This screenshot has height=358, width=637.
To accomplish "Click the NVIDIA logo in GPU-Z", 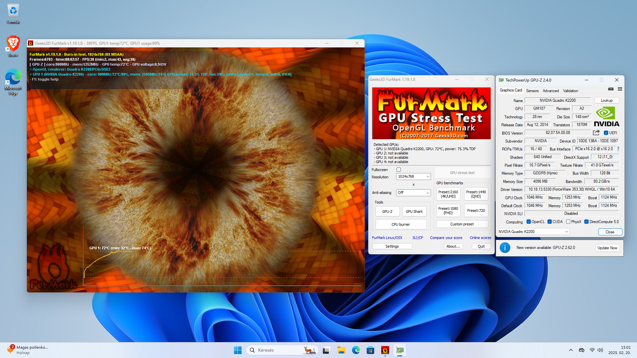I will [606, 117].
